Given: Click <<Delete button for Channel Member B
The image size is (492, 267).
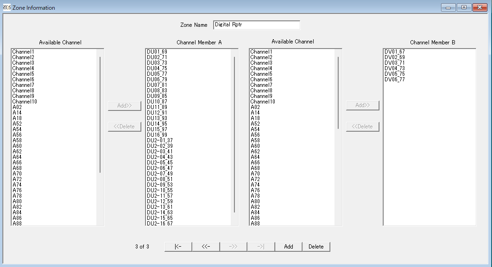Looking at the screenshot, I should 362,127.
